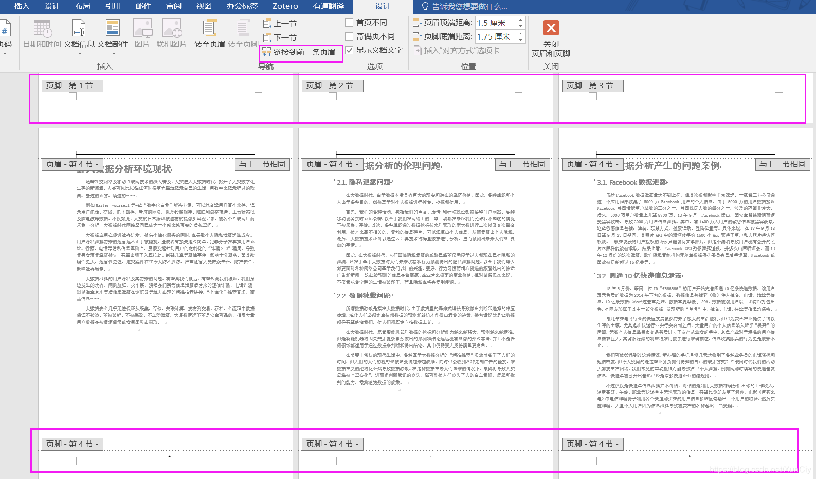The width and height of the screenshot is (816, 479).
Task: Click heading 3.1 Facebook 数据泄露
Action: pos(631,182)
